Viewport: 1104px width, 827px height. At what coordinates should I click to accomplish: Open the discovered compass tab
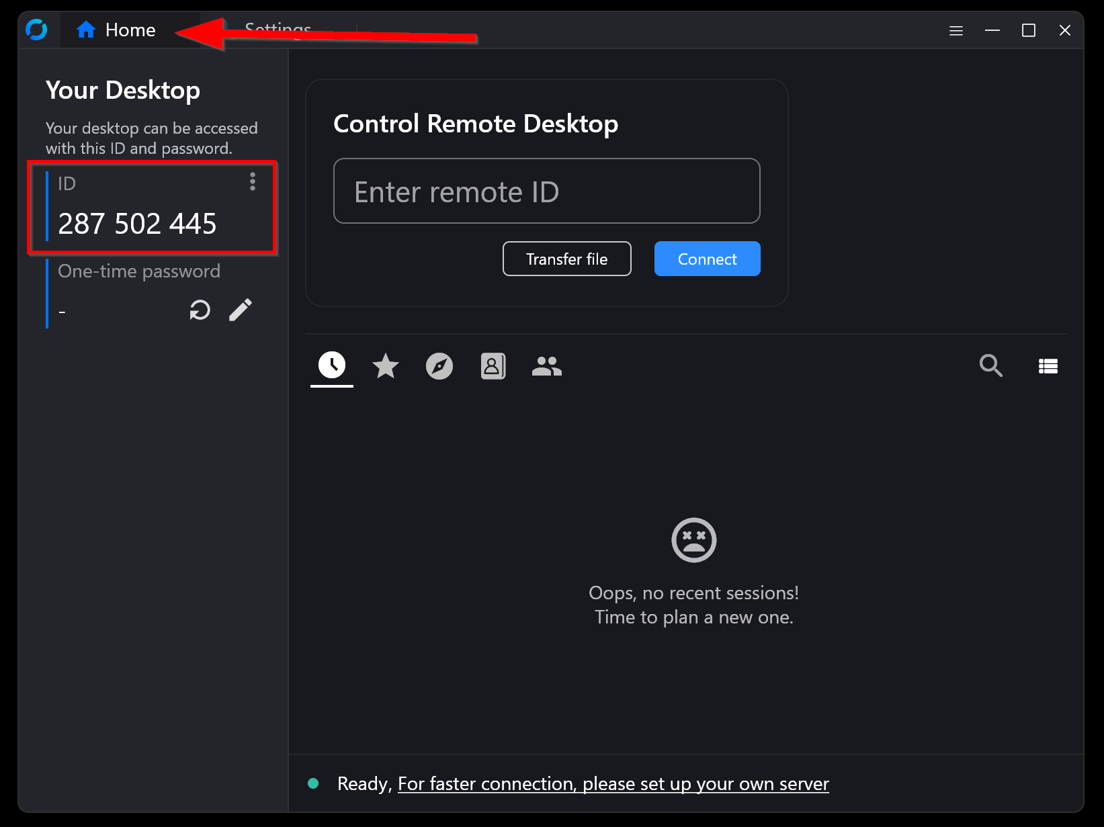pyautogui.click(x=439, y=366)
